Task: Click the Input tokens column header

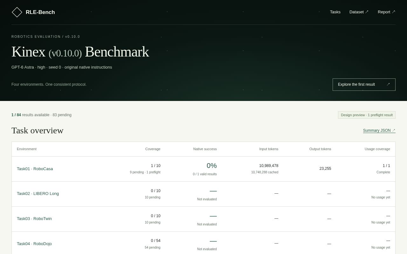Action: pos(269,149)
